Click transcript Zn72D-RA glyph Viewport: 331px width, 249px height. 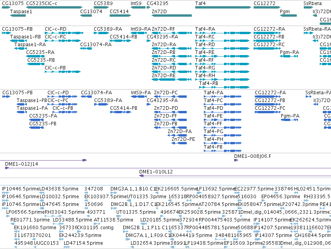pyautogui.click(x=172, y=48)
